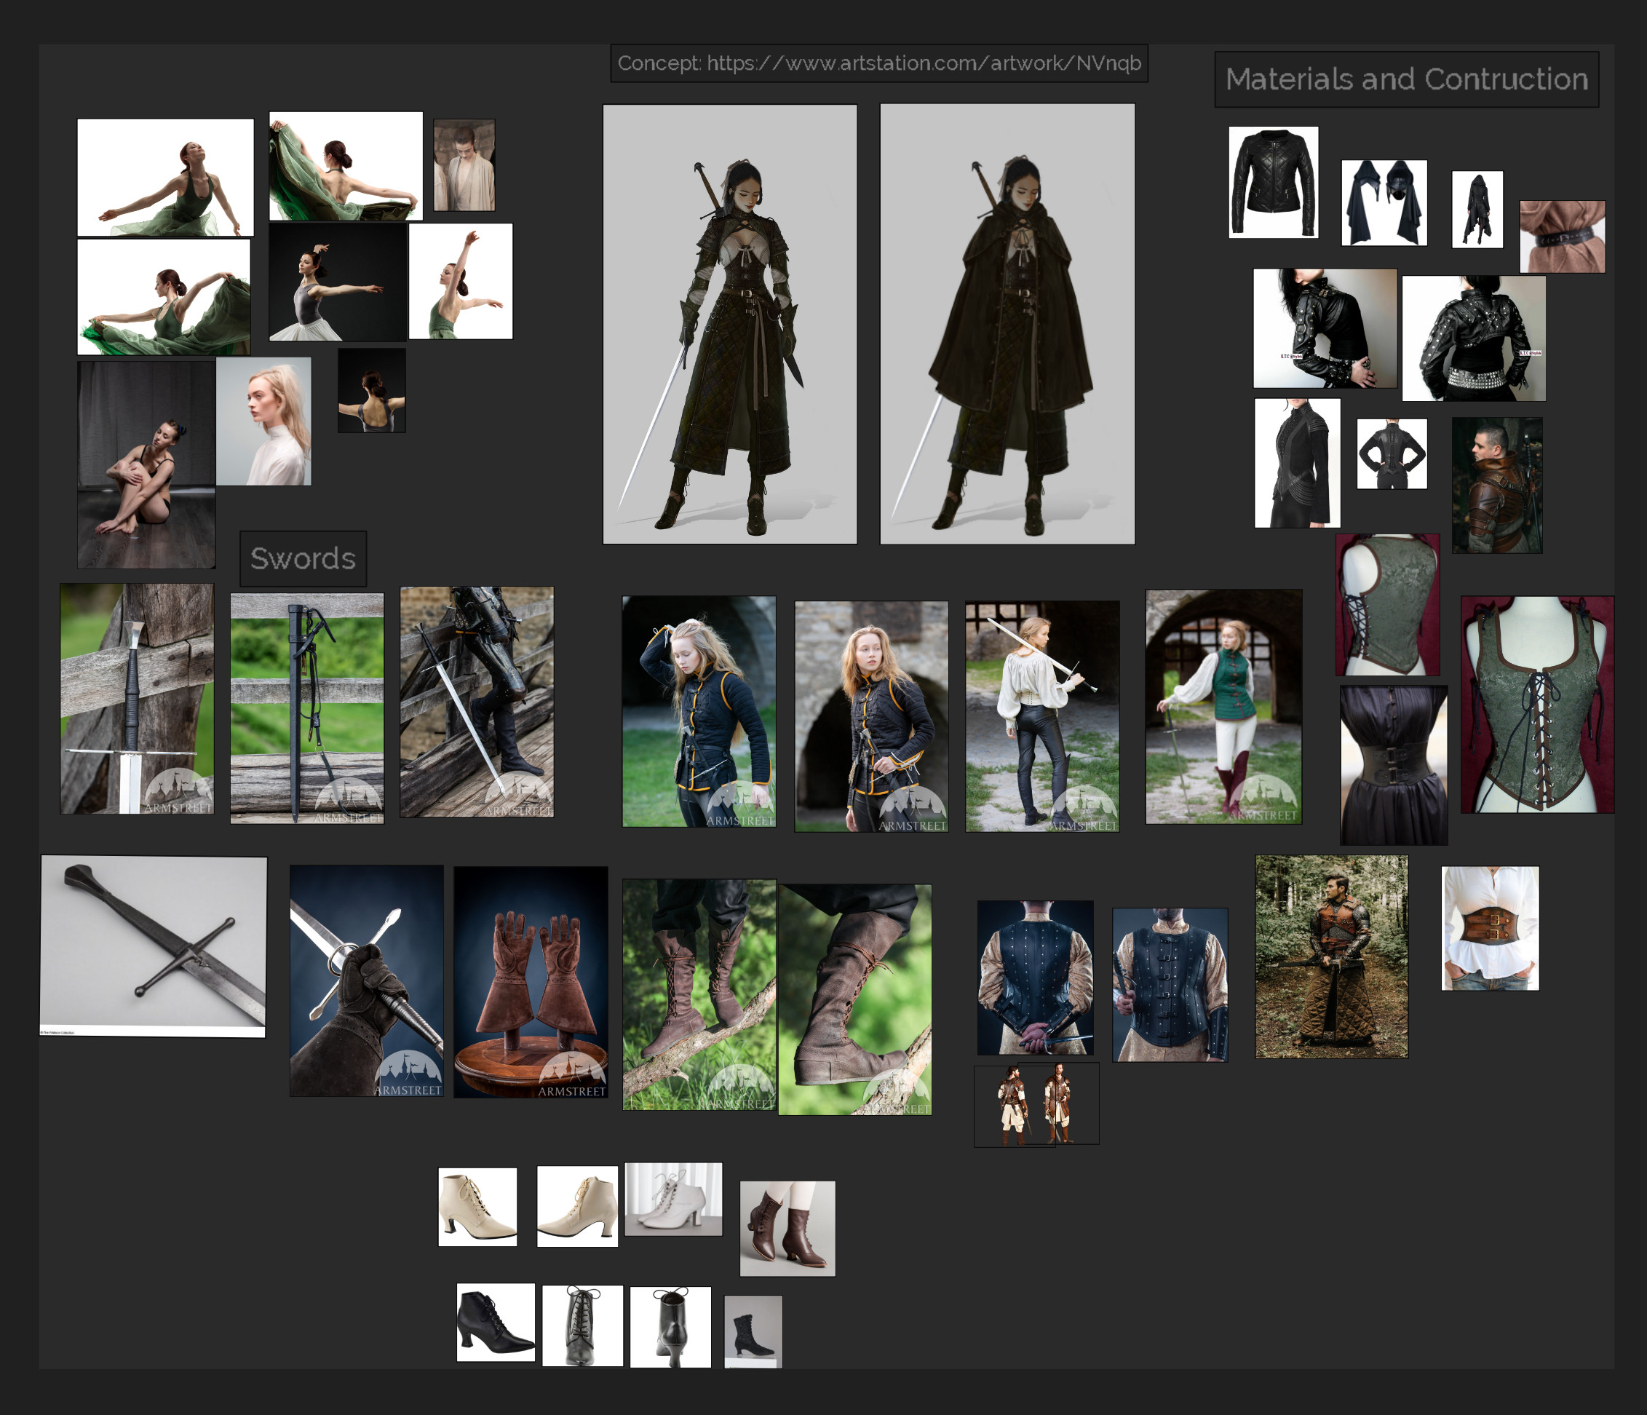The image size is (1647, 1415).
Task: Choose ballerina in white tutu on black
Action: click(x=338, y=282)
